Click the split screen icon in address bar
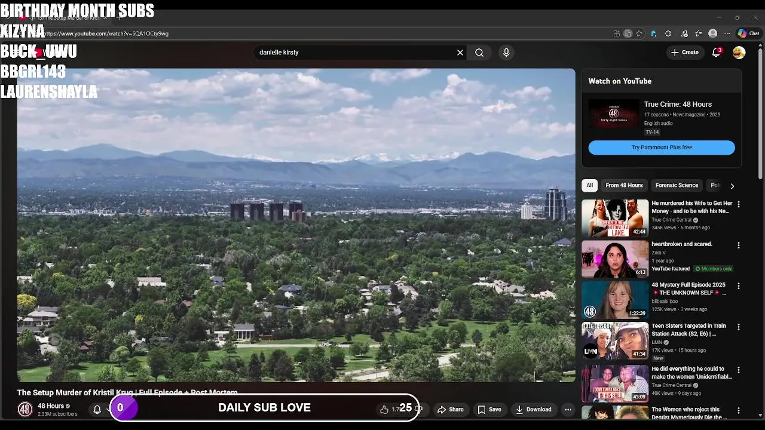This screenshot has width=765, height=430. click(x=616, y=33)
